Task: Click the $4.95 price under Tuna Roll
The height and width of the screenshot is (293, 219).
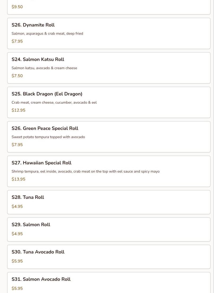Action: coord(17,207)
